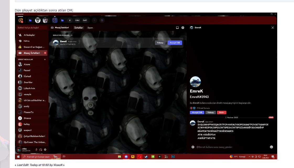Open the ÇatçatBalabanAskeri direct message
Image resolution: width=294 pixels, height=168 pixels.
click(x=32, y=136)
